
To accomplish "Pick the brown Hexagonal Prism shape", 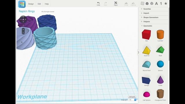I will [160, 94].
